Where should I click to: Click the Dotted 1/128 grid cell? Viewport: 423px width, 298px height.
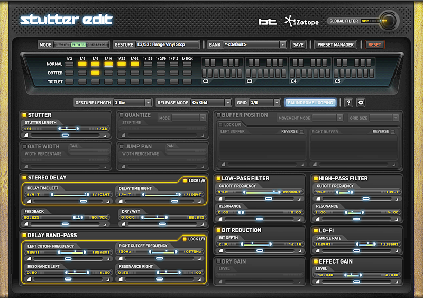coord(148,73)
